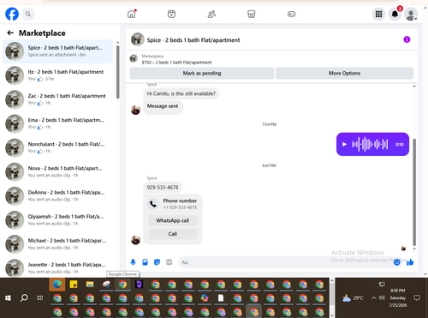
Task: Open DeAnna conversation in the list
Action: tap(57, 195)
